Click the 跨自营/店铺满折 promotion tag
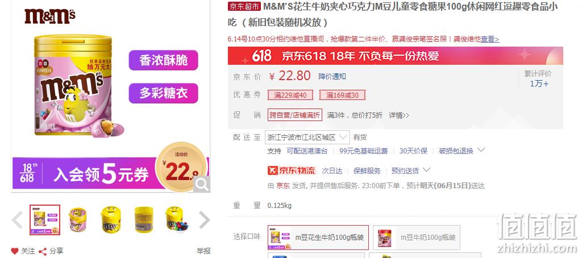This screenshot has height=258, width=582. click(x=295, y=115)
